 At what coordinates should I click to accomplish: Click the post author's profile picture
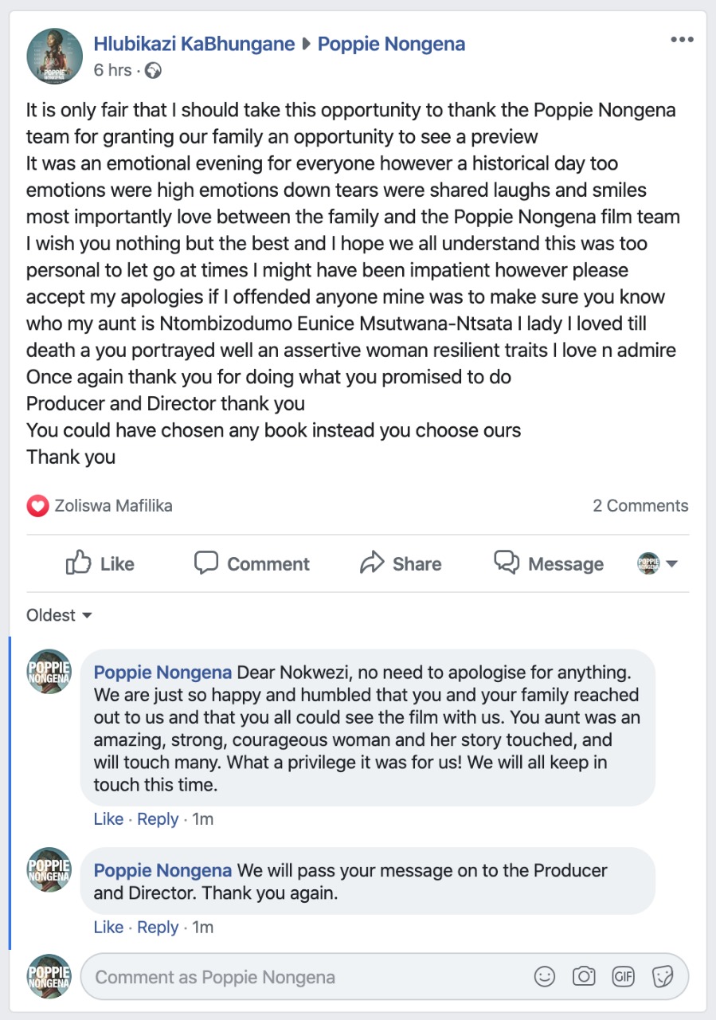[x=55, y=56]
